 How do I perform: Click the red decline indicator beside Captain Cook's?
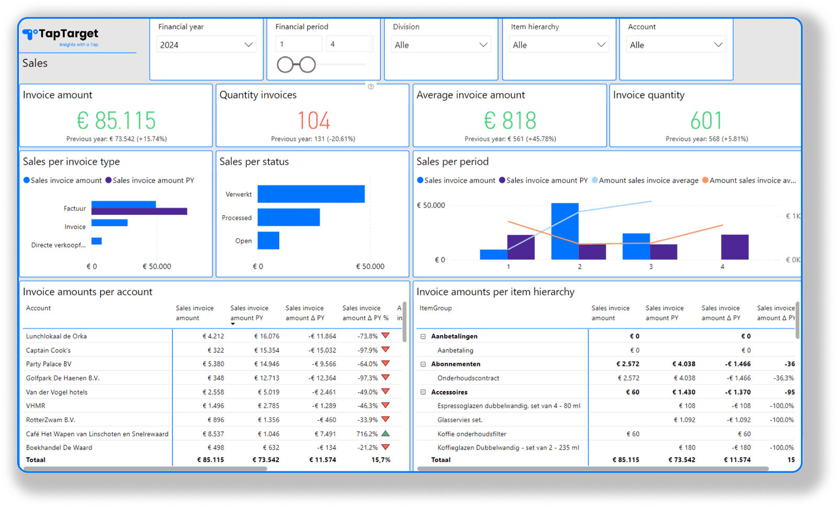click(386, 350)
